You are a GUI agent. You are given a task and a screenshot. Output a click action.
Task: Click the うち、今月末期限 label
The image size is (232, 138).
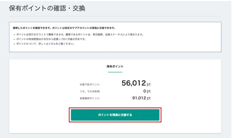(x=90, y=92)
